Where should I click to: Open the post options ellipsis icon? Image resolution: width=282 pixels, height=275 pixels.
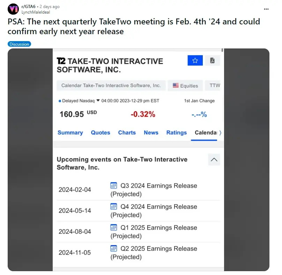click(266, 9)
